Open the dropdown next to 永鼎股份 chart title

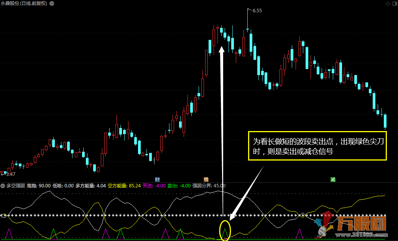pos(52,3)
